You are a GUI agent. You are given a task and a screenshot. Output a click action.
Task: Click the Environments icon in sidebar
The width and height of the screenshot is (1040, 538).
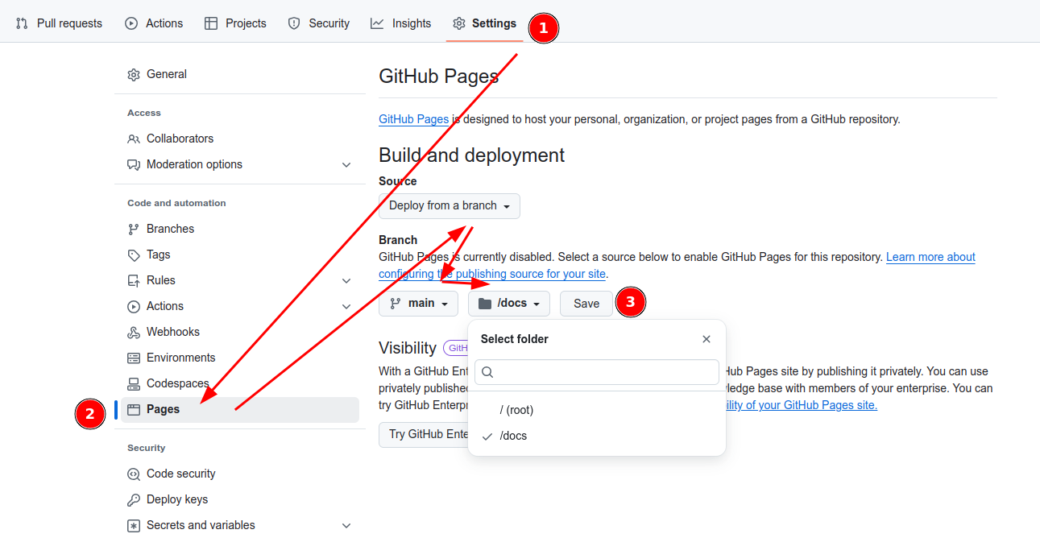[134, 358]
